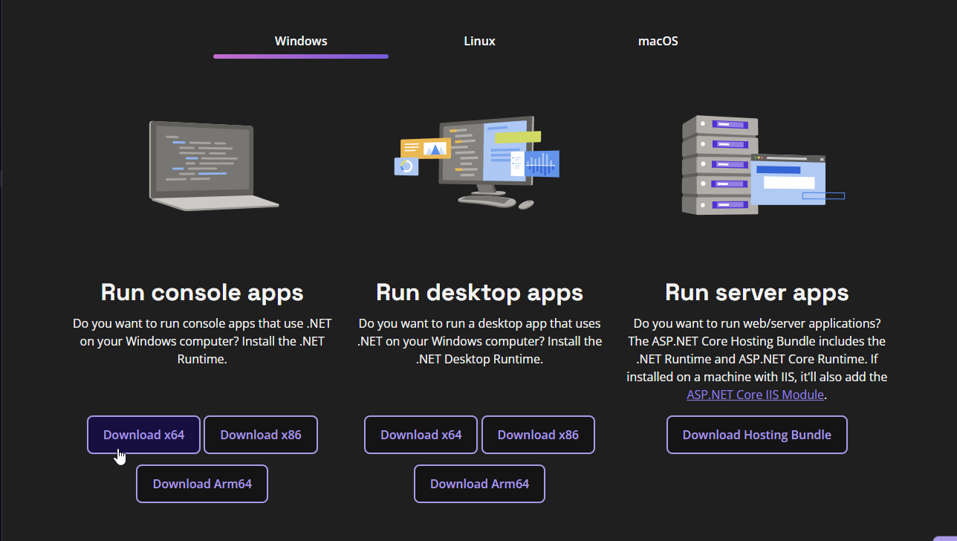
Task: Click the desktop apps description paragraph
Action: (x=479, y=341)
